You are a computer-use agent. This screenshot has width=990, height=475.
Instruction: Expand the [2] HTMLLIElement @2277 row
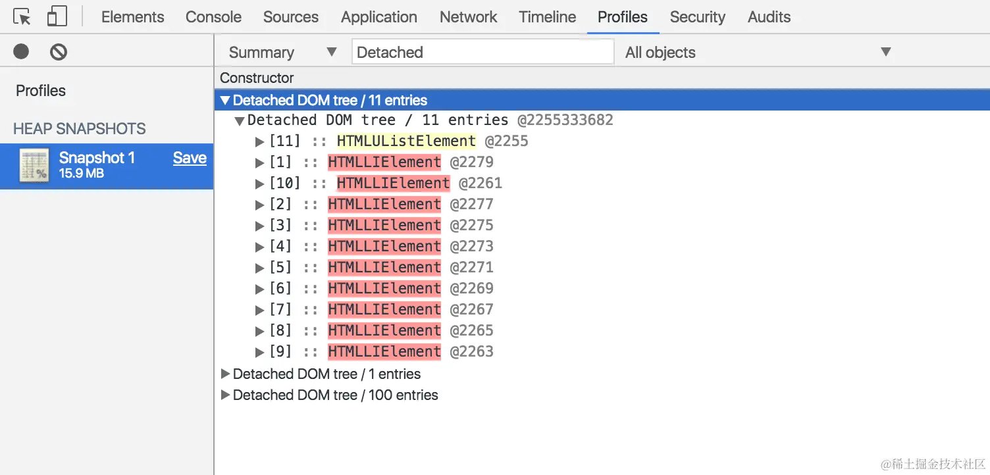click(x=260, y=205)
